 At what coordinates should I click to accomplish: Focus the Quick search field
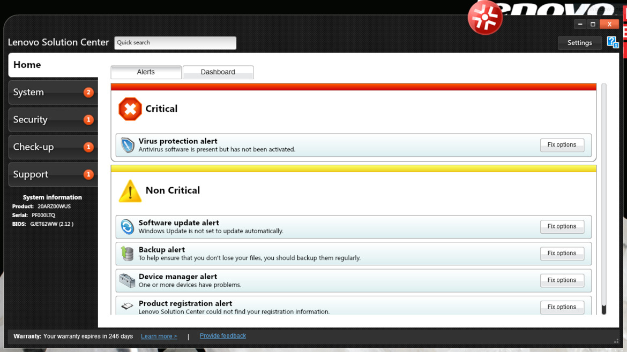175,43
